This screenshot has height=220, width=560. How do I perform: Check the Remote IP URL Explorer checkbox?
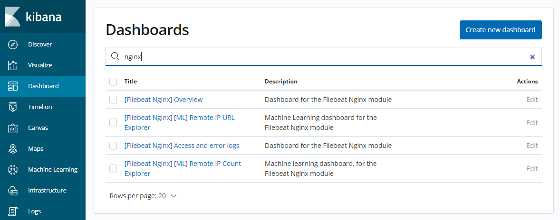coord(113,122)
